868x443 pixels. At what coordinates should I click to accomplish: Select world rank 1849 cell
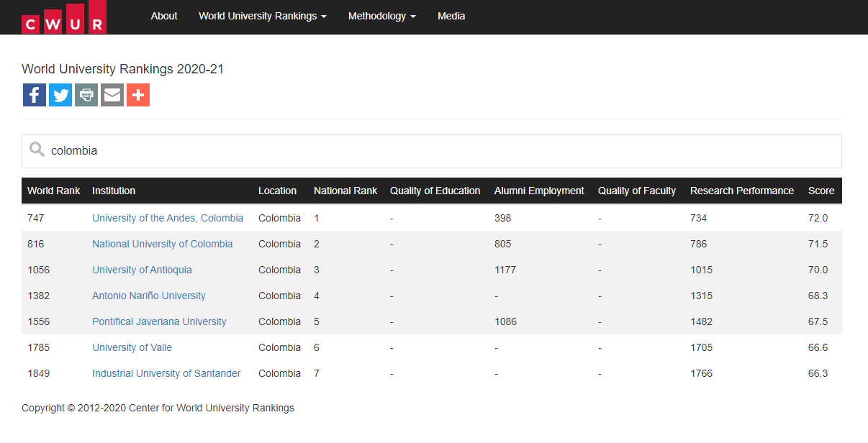(x=39, y=373)
